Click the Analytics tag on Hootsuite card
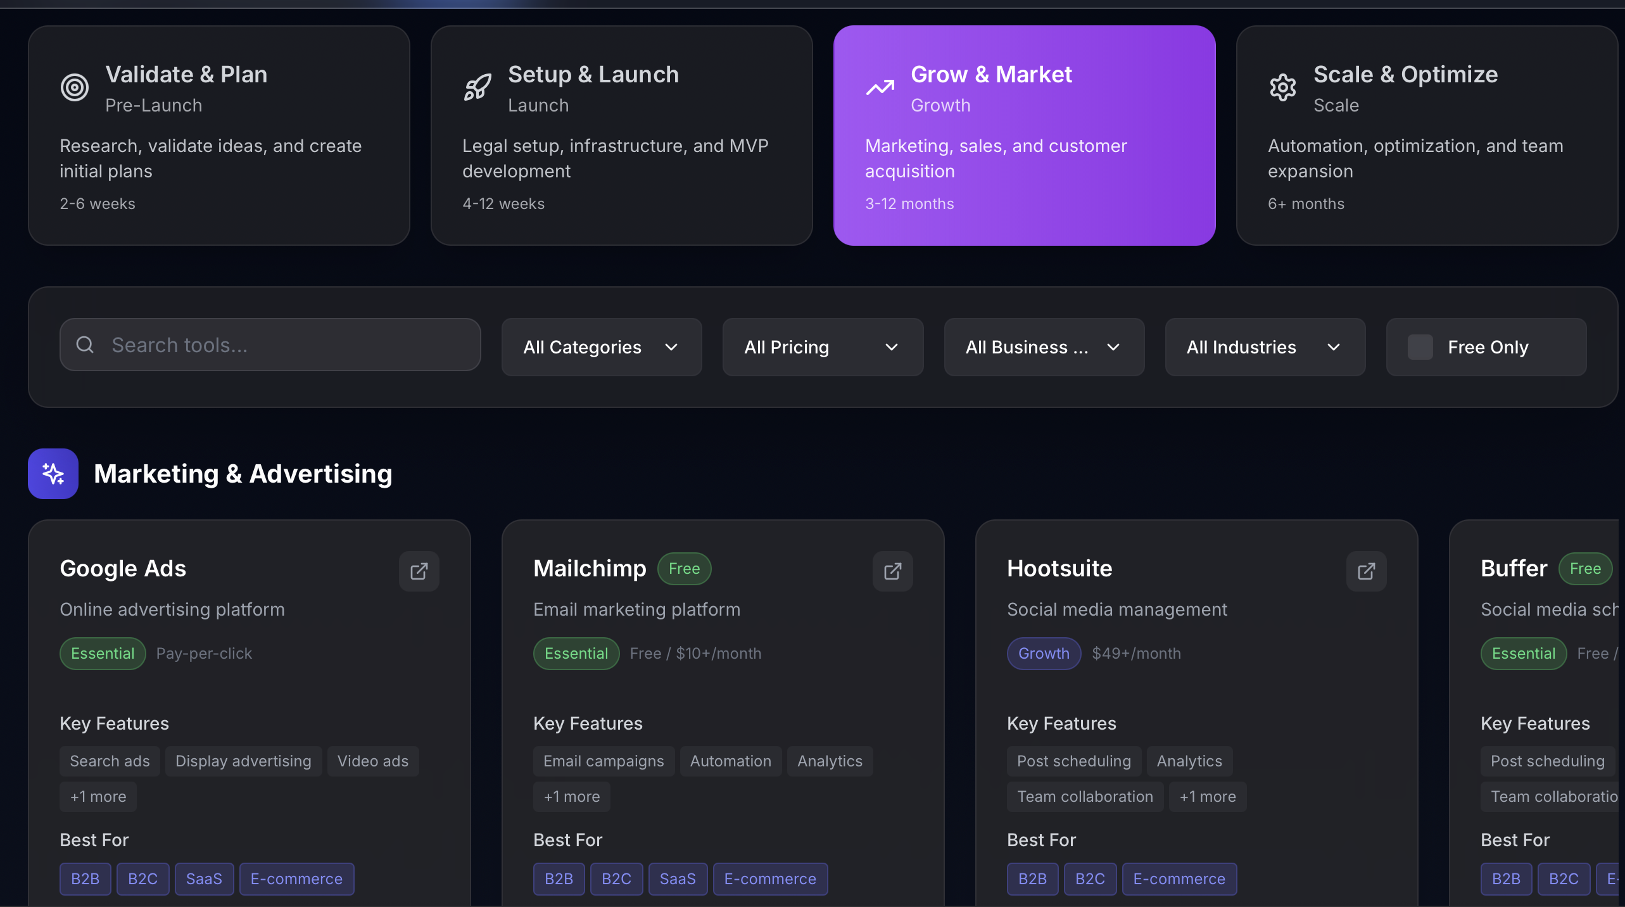This screenshot has width=1625, height=907. pos(1189,761)
